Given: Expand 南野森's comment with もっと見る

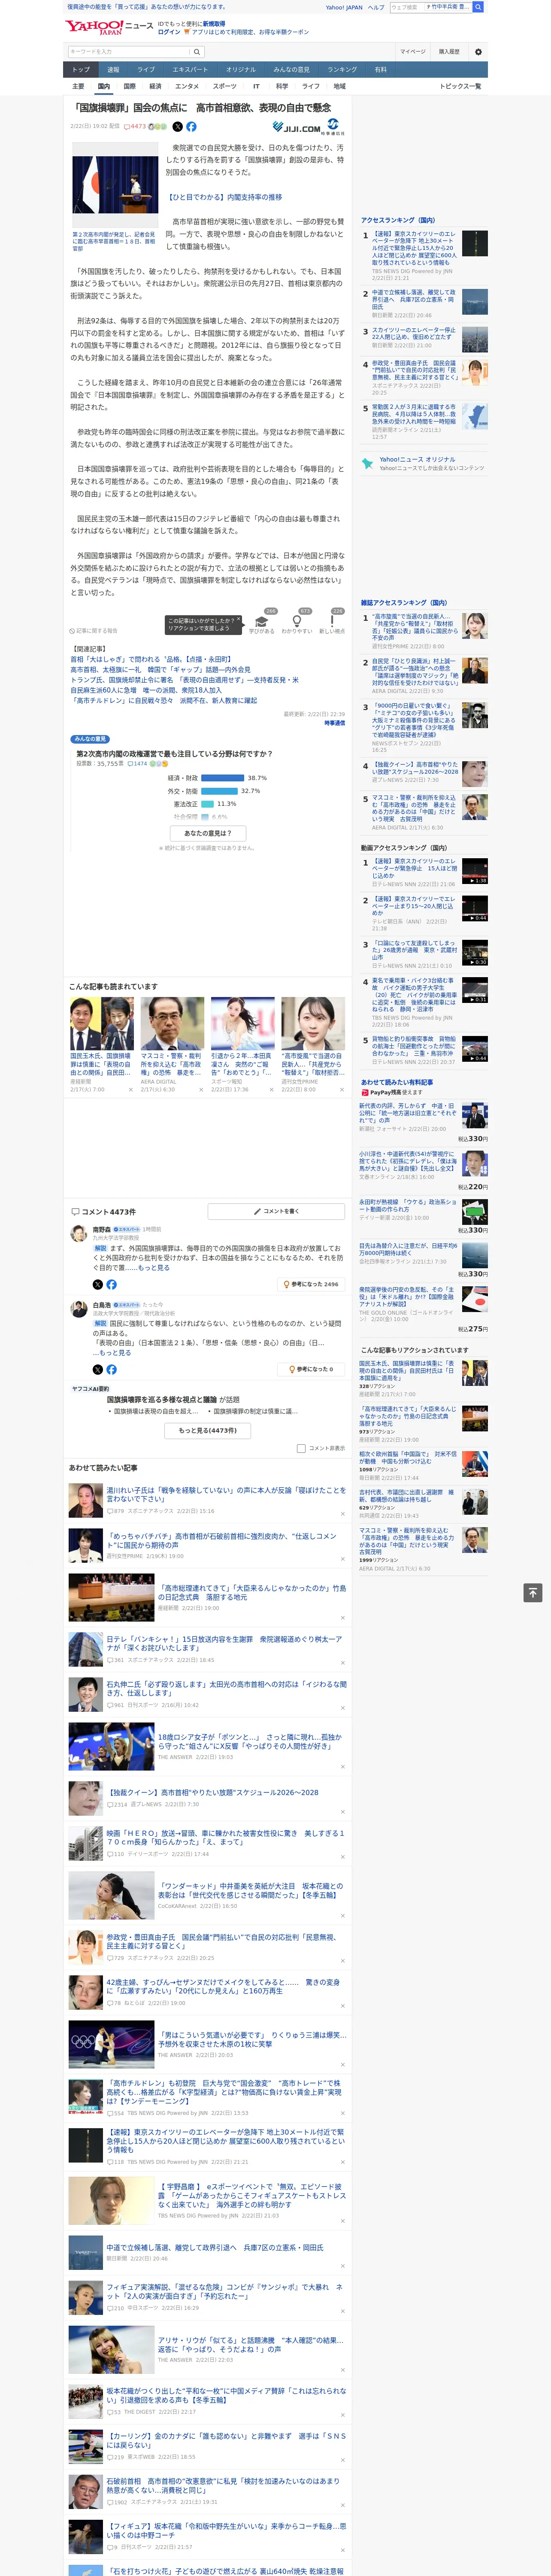Looking at the screenshot, I should tap(153, 1268).
